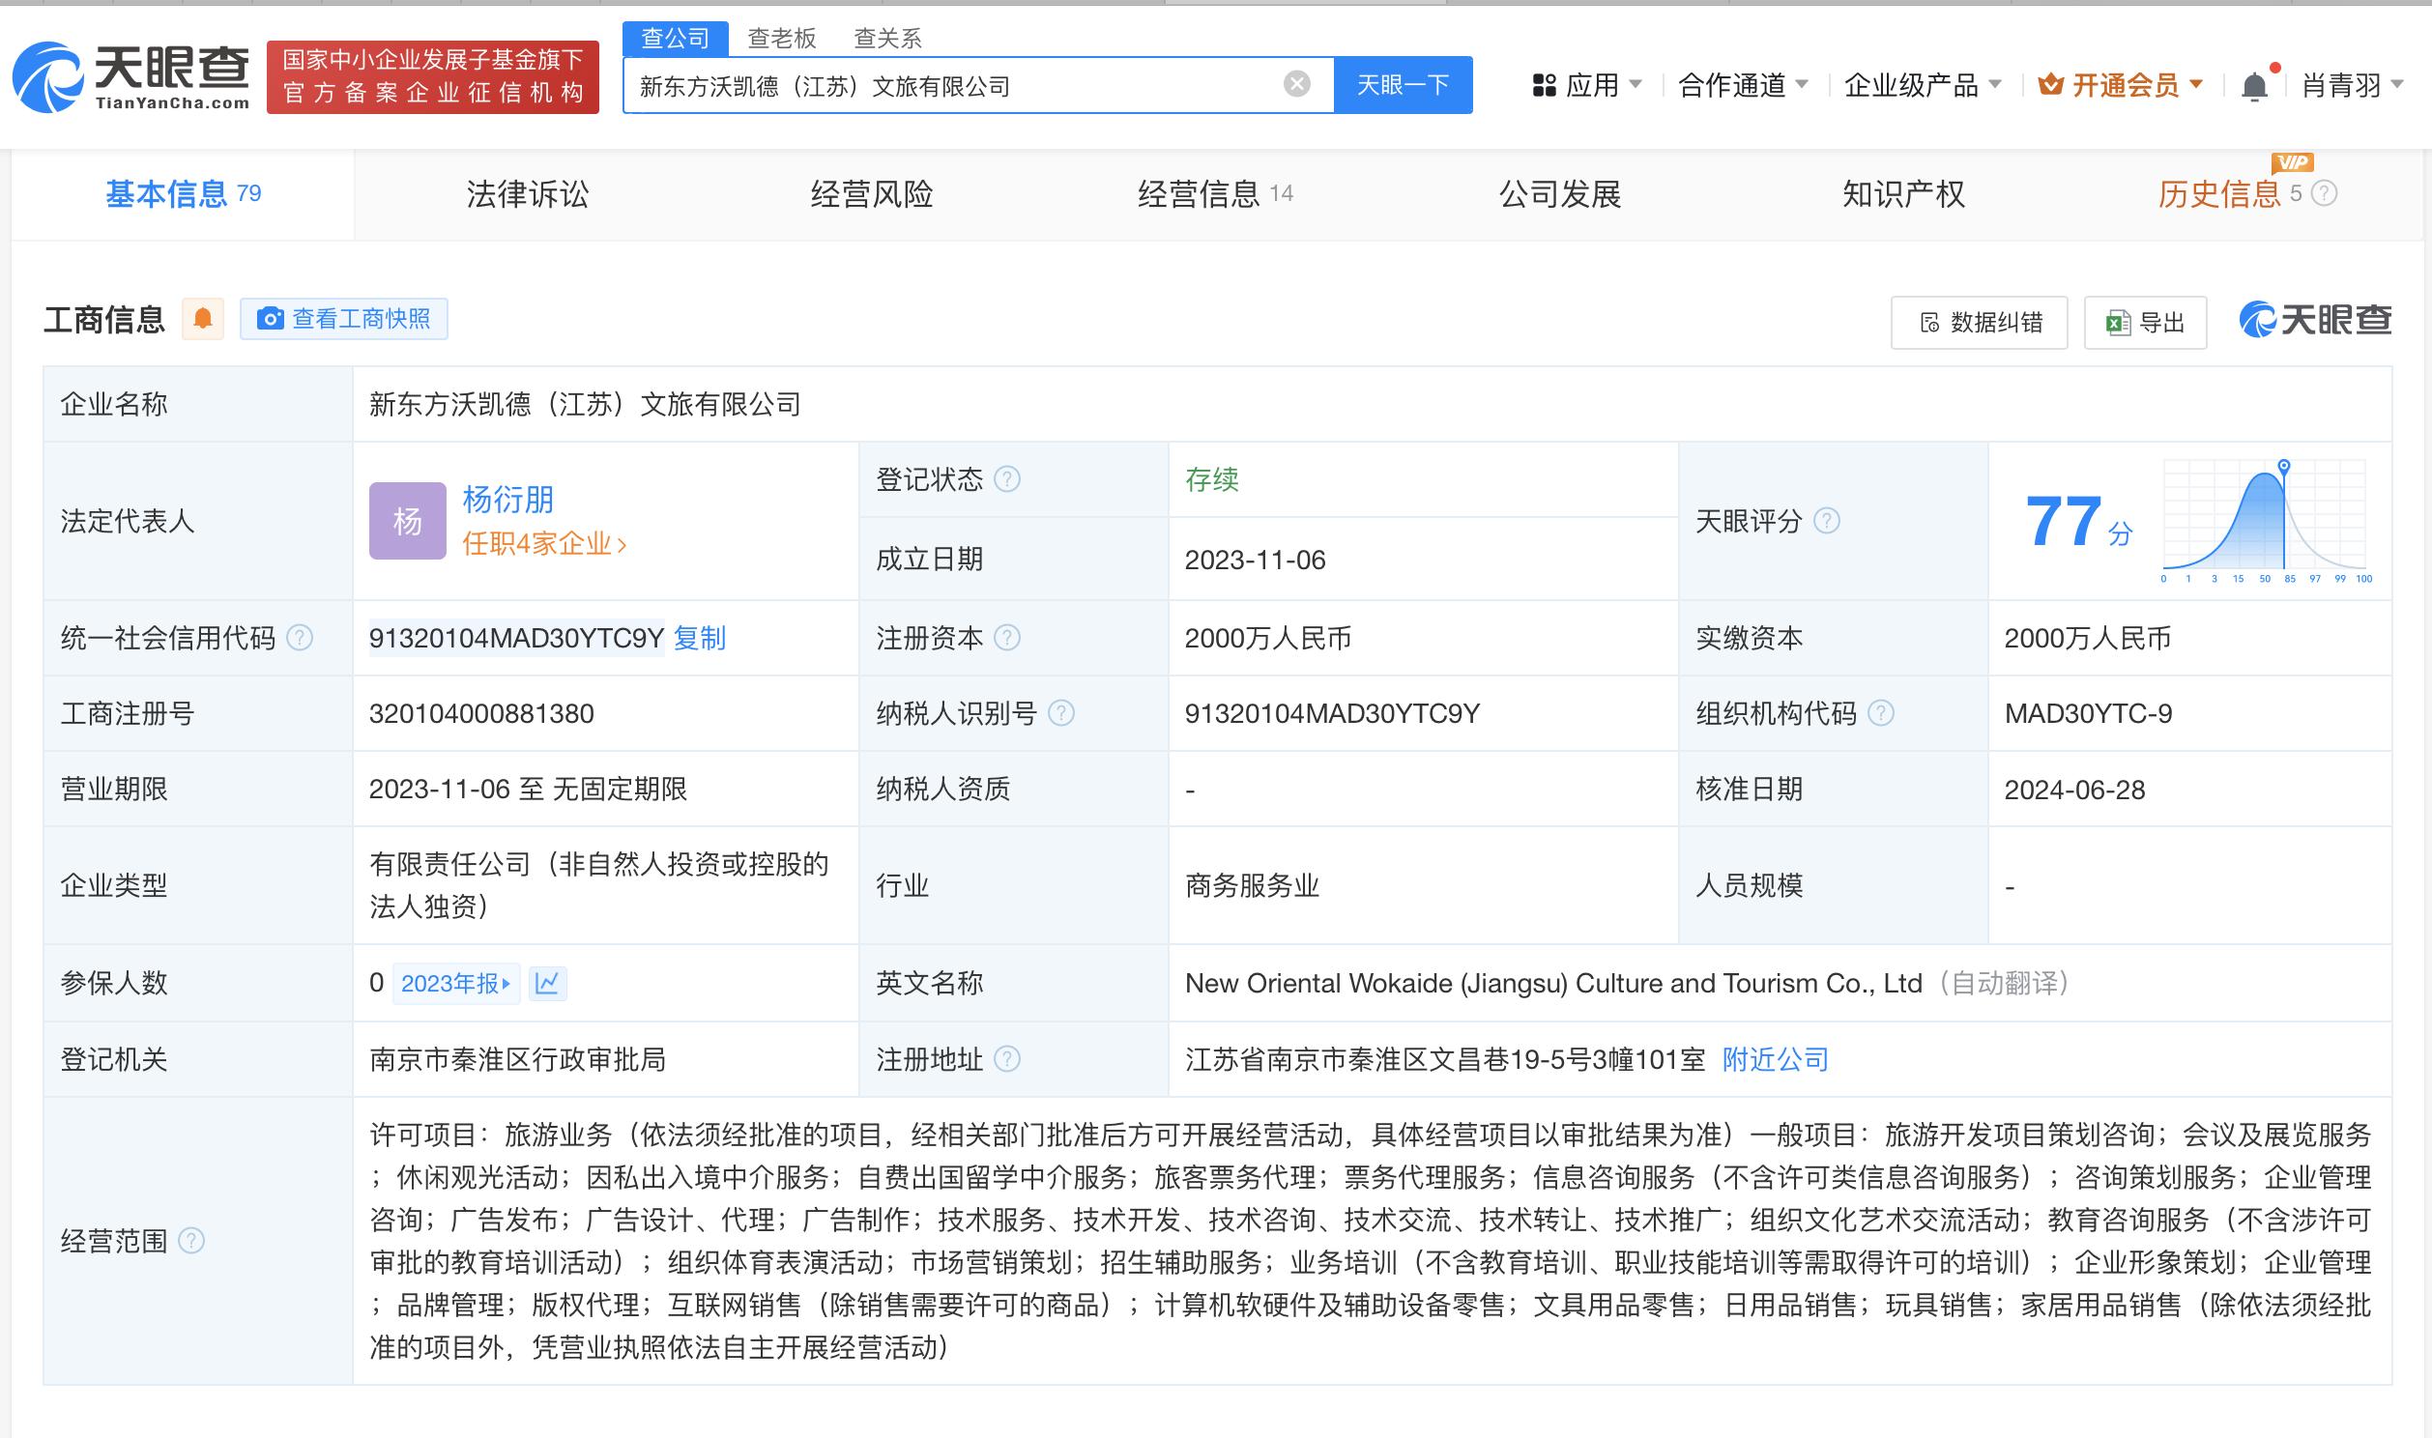
Task: Click the 天眼一下 search button
Action: (1404, 84)
